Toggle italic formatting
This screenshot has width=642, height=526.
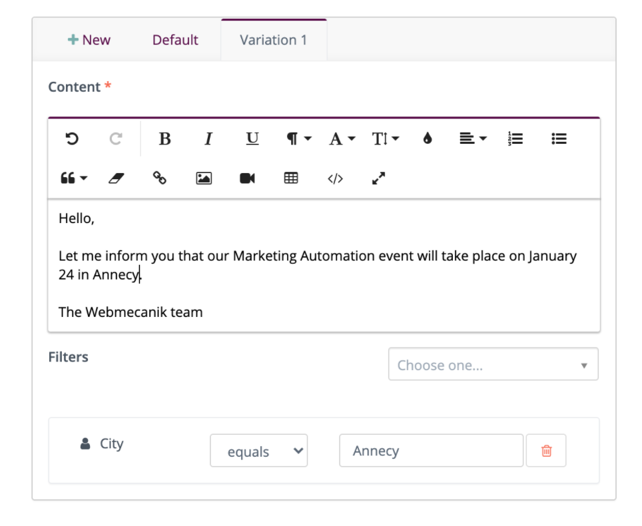pos(208,138)
